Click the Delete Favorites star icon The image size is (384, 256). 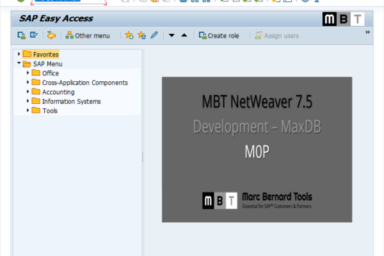click(x=141, y=36)
